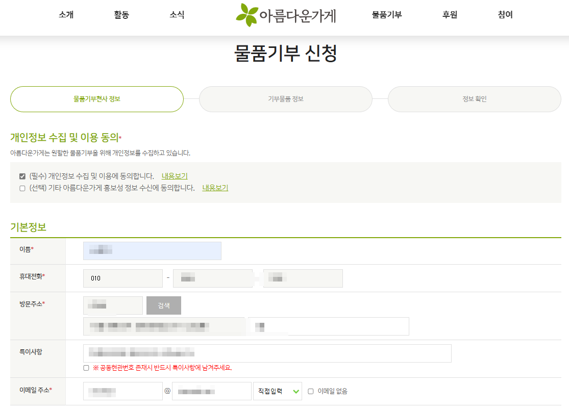
Task: Click the 이름 input field
Action: pos(152,251)
